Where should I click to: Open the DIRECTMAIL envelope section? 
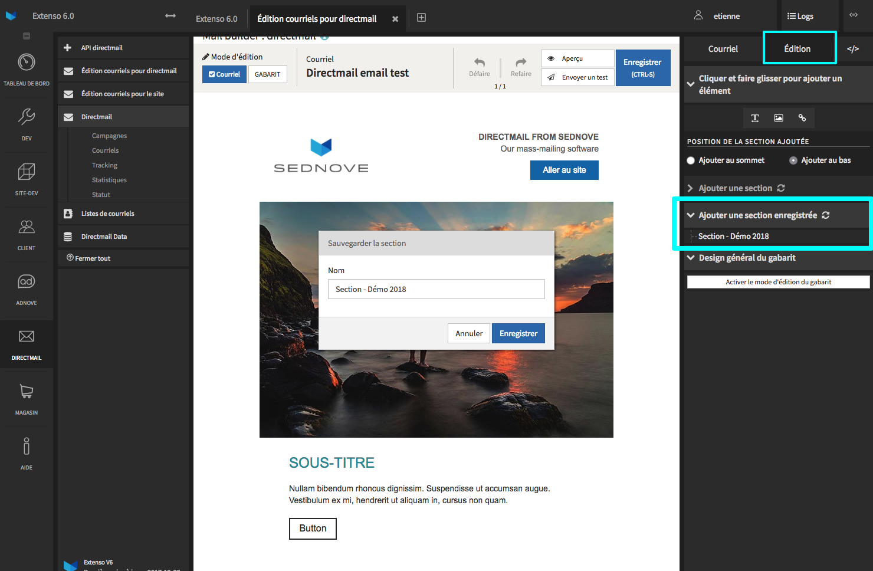tap(27, 344)
